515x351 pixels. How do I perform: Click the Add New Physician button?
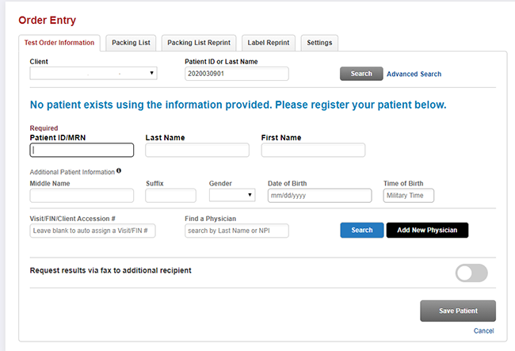427,230
